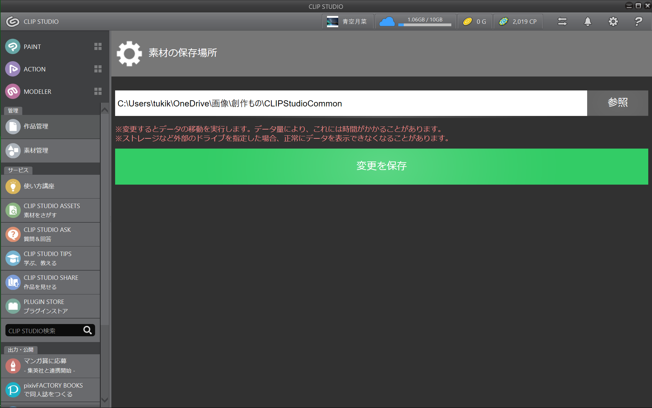
Task: Open the cloud sync transfer arrows icon
Action: 562,21
